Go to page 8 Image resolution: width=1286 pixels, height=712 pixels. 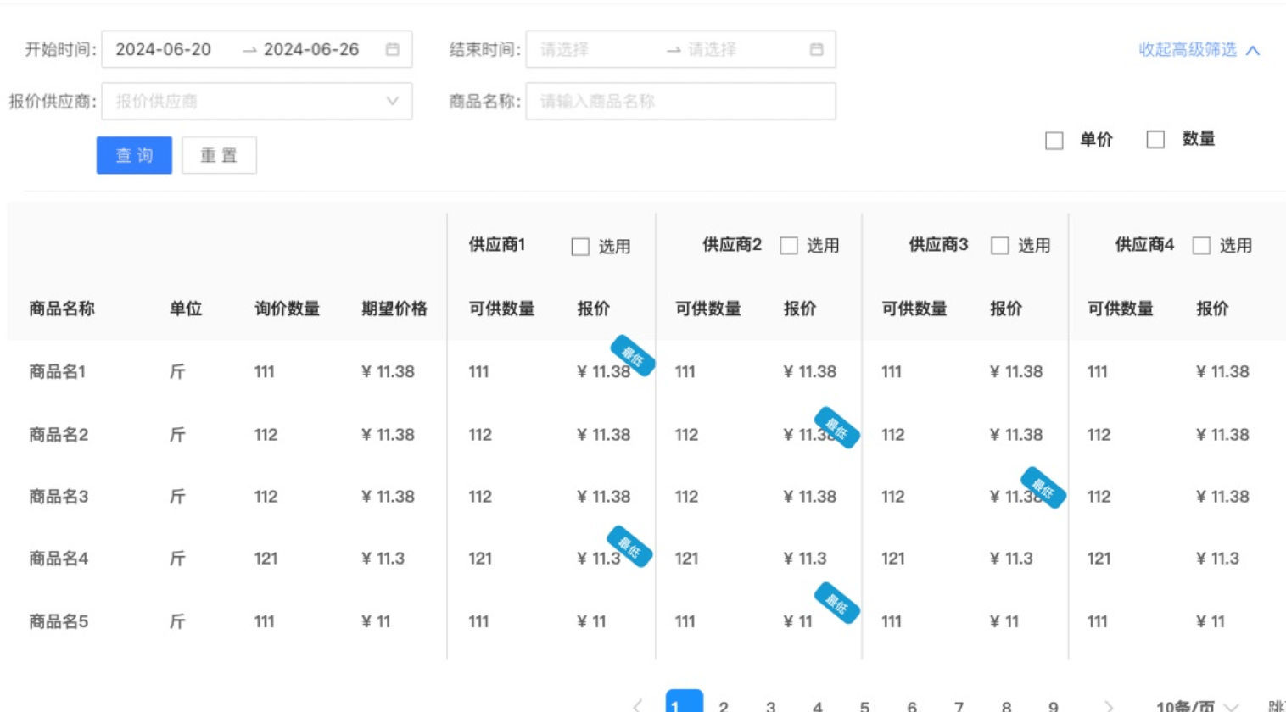click(x=1006, y=705)
